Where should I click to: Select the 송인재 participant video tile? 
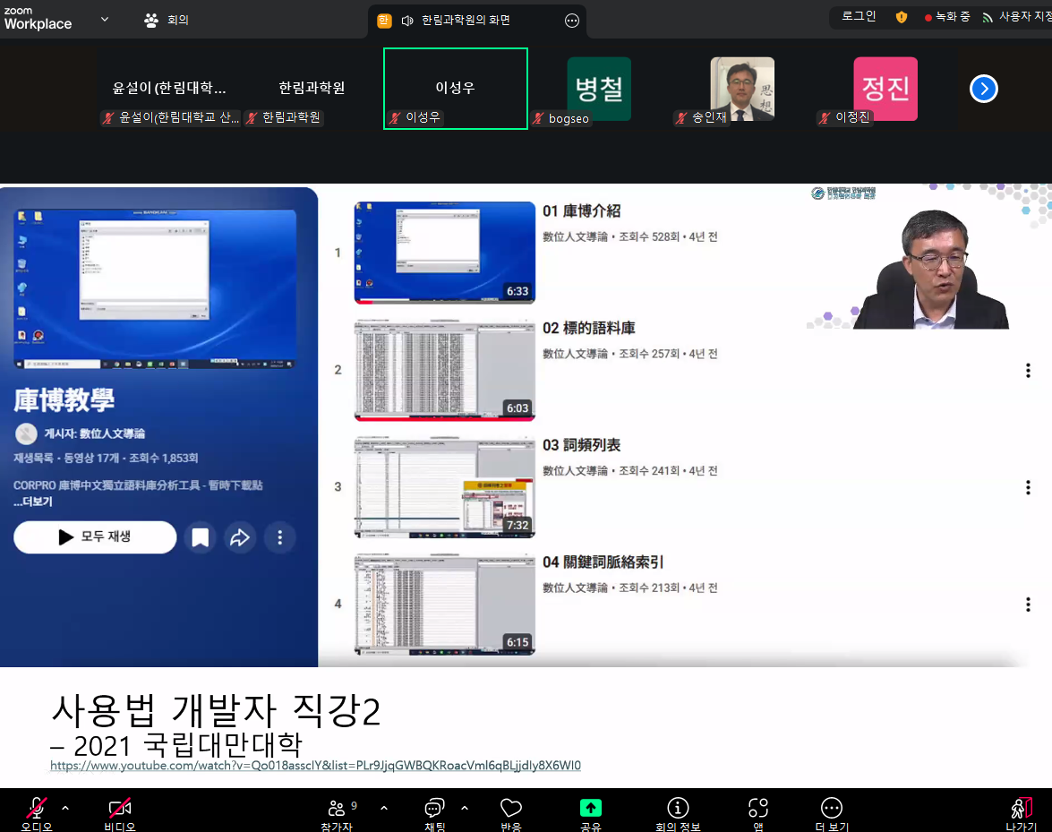tap(741, 90)
